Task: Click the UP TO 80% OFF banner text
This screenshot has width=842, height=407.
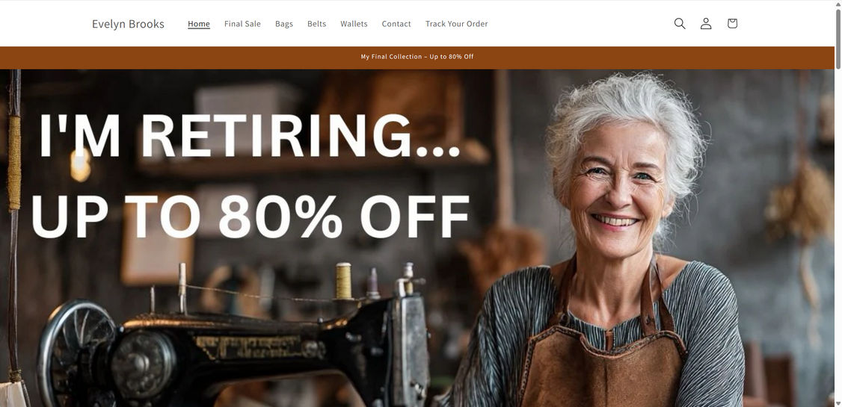Action: pos(251,216)
